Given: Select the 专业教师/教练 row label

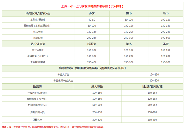Looking at the screenshot, I should [x=38, y=62].
